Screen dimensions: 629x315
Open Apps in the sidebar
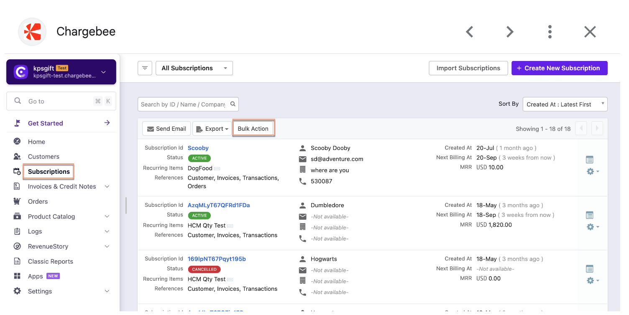point(36,277)
